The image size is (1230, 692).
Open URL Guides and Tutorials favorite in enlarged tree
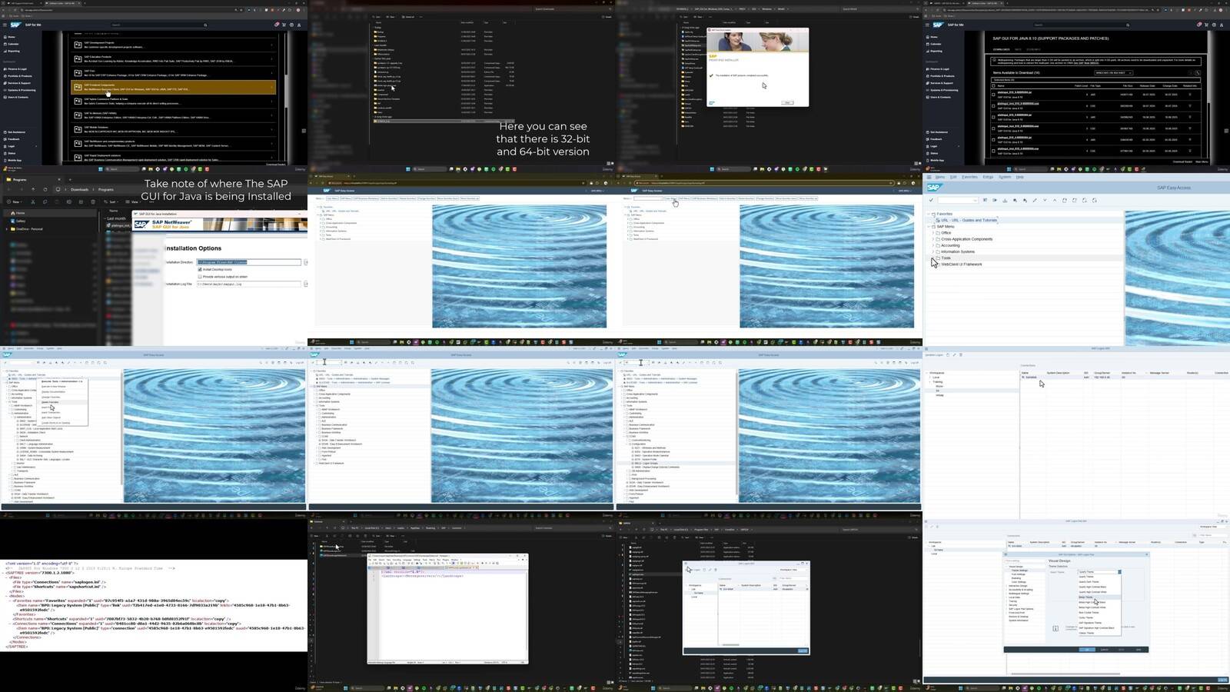coord(969,221)
